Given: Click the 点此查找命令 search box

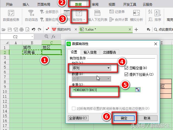Looking at the screenshot, I should (x=163, y=30).
